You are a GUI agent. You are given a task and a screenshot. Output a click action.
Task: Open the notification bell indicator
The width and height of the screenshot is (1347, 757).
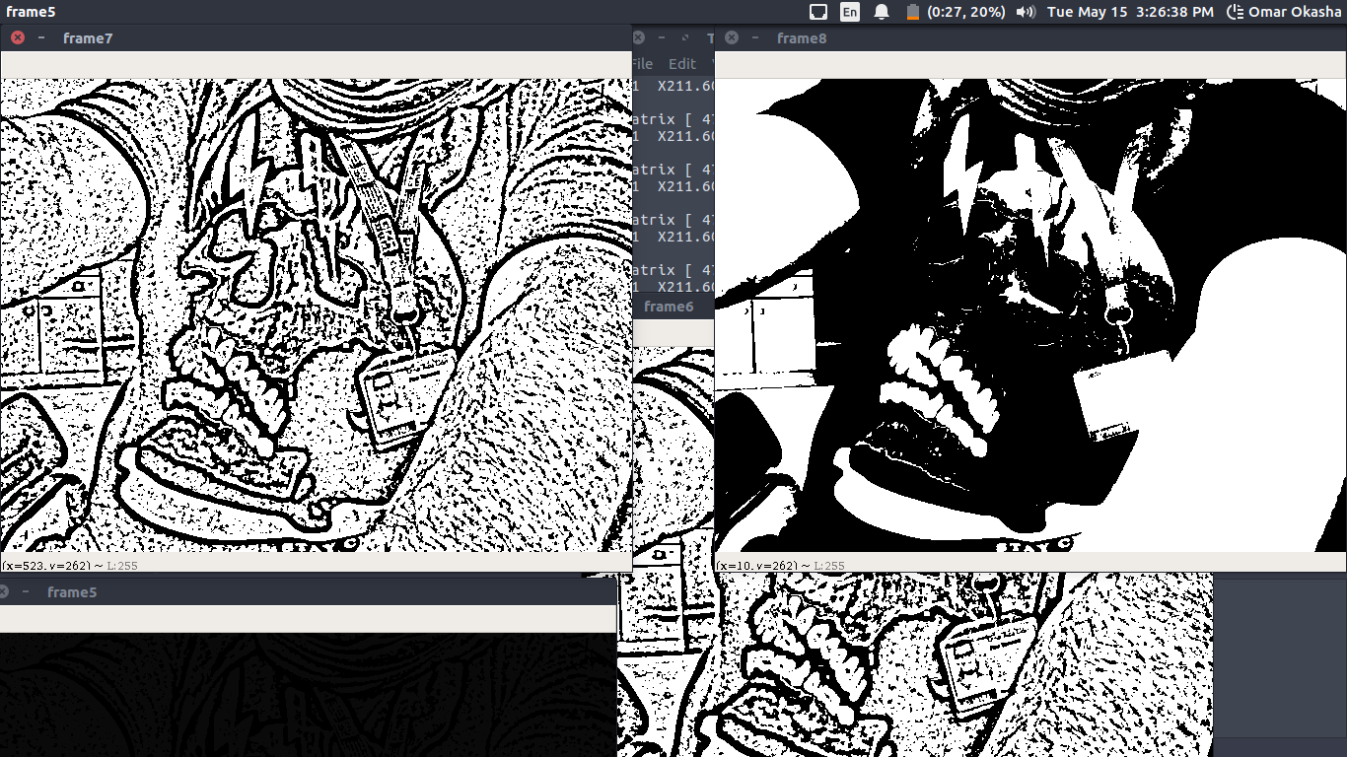(882, 12)
